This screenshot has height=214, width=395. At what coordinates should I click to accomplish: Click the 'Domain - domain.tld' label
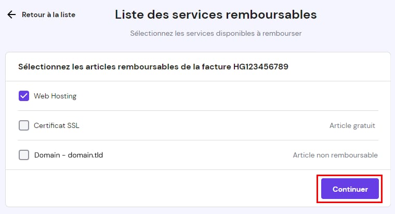tap(65, 155)
